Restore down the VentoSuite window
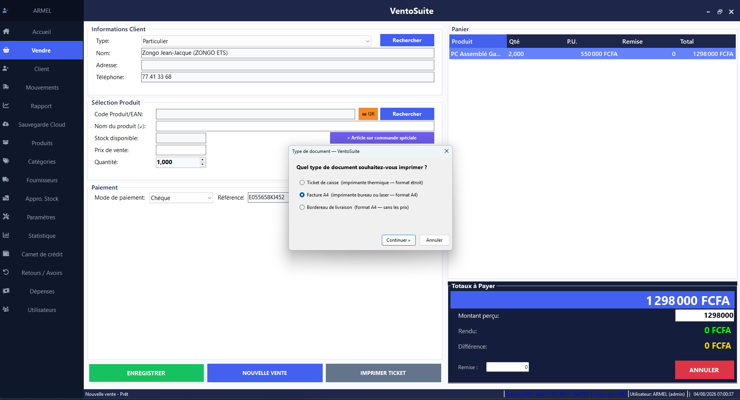The height and width of the screenshot is (400, 740). point(720,12)
